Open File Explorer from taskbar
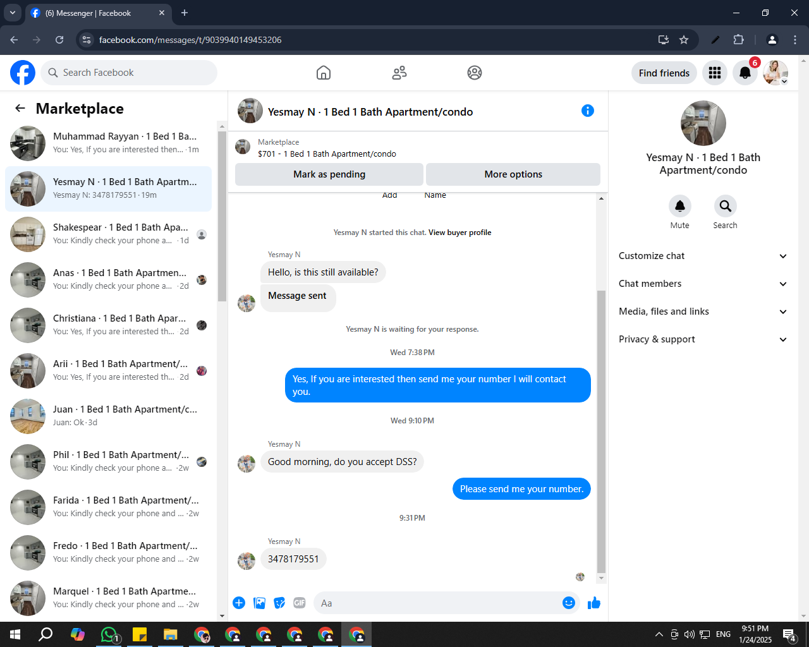809x647 pixels. pyautogui.click(x=171, y=634)
